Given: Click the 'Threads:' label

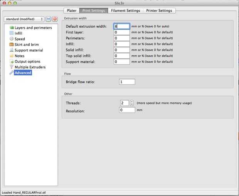Looking at the screenshot, I should pyautogui.click(x=73, y=103).
